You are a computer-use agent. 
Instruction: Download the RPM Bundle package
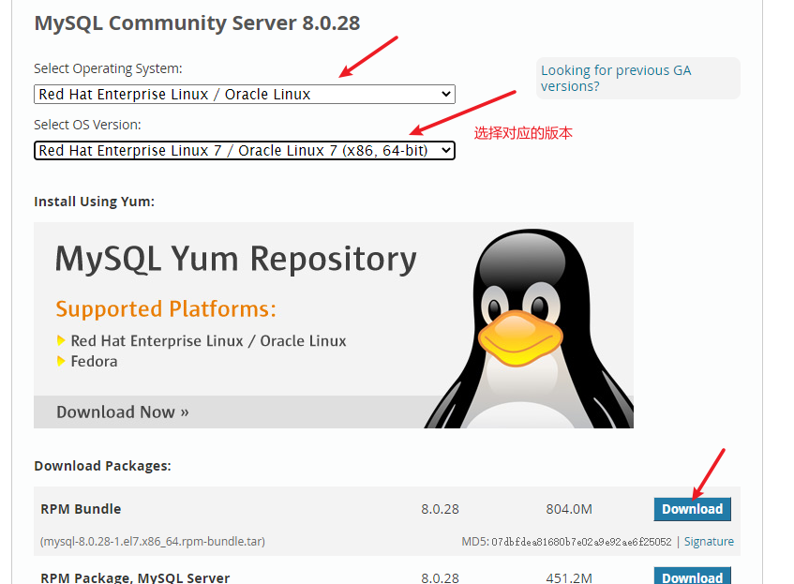click(692, 509)
